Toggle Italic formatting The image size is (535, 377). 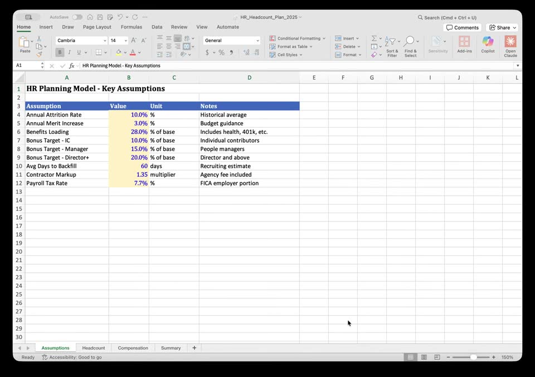tap(69, 52)
